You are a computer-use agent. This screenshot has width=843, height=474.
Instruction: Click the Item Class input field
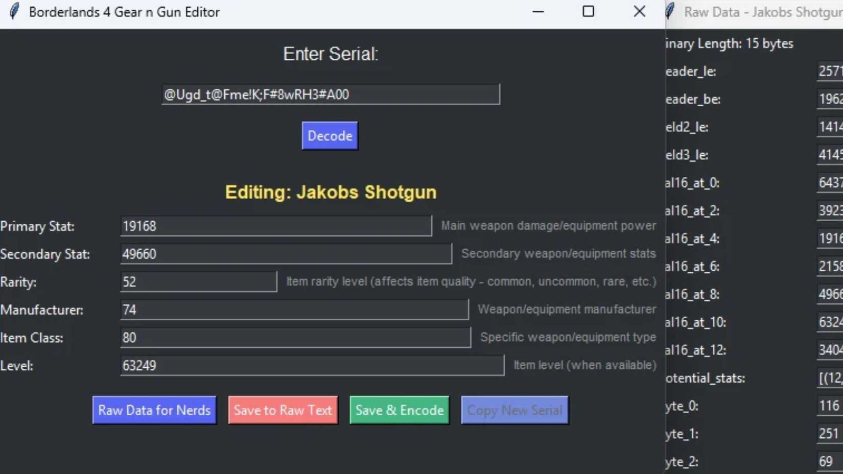[x=295, y=338]
